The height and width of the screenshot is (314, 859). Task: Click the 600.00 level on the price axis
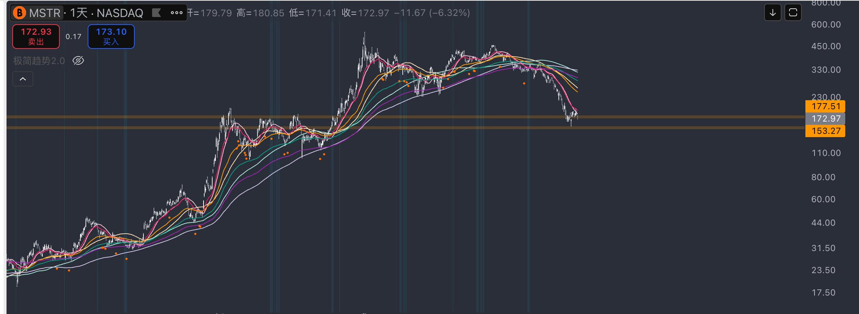826,24
